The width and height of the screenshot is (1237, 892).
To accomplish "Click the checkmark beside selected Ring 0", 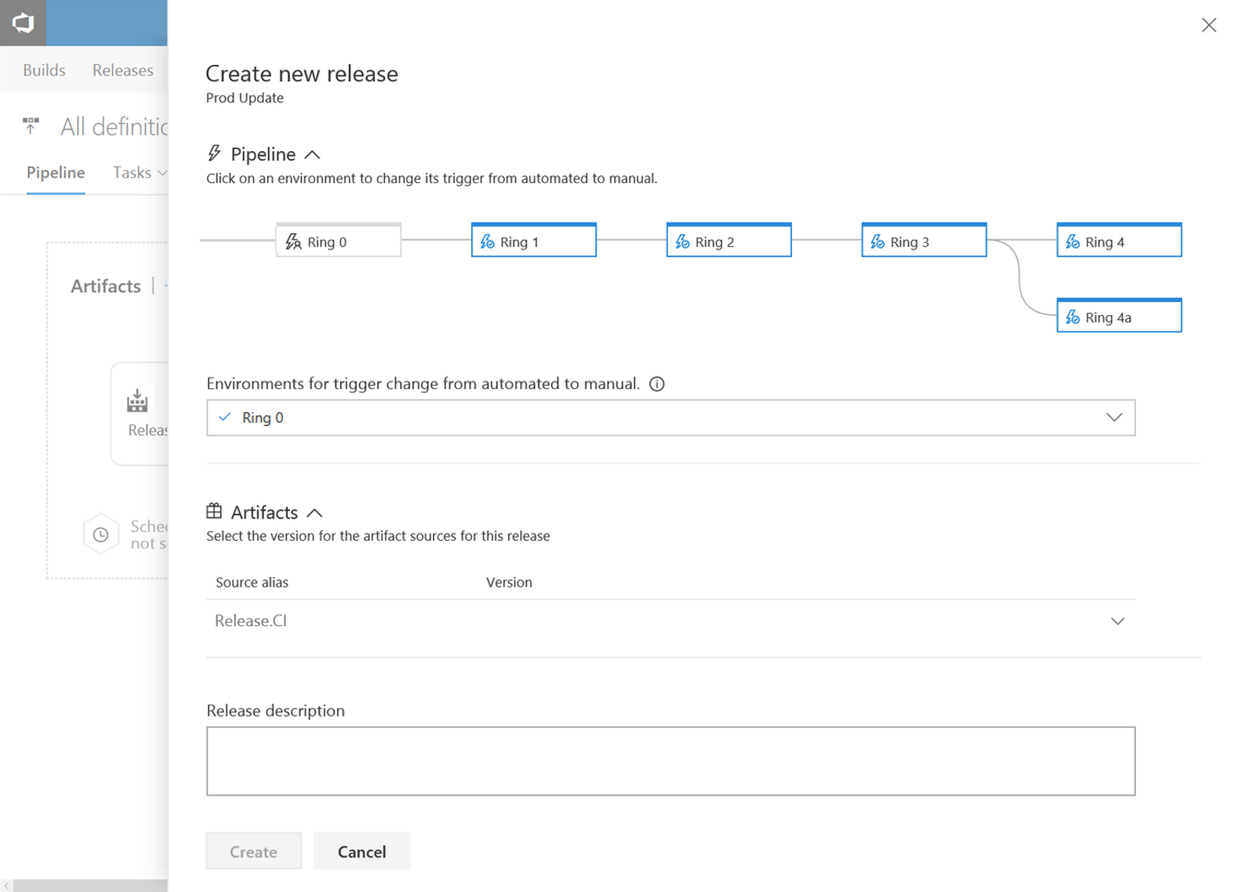I will (225, 417).
